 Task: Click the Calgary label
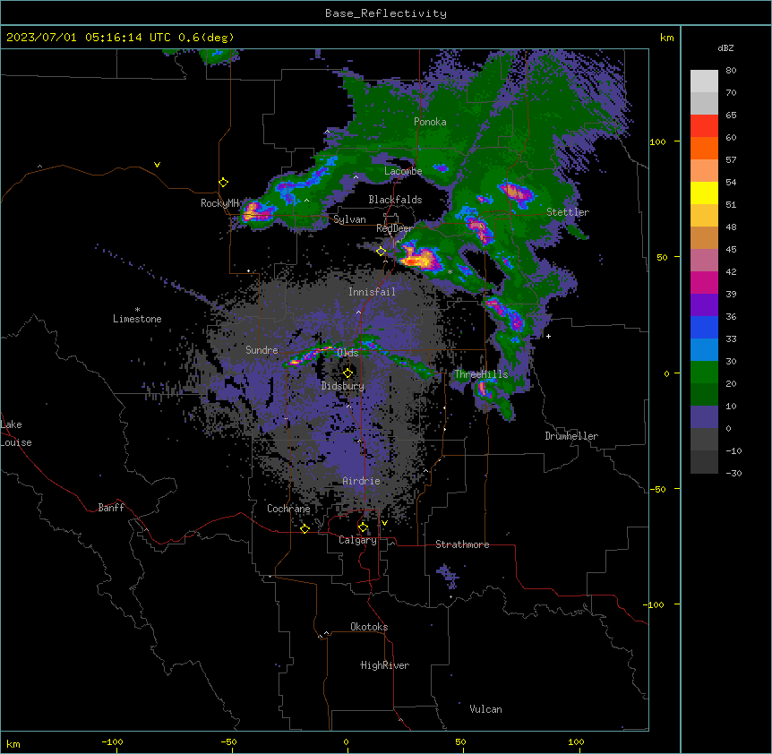357,540
